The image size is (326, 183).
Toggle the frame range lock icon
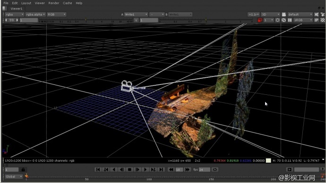23,170
